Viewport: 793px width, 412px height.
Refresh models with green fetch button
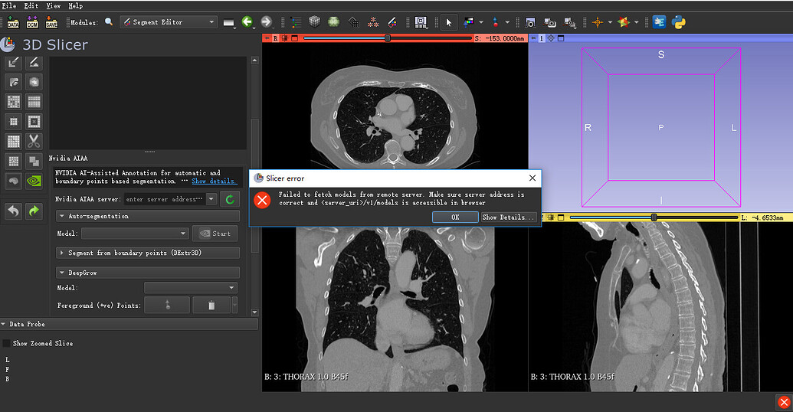tap(230, 199)
